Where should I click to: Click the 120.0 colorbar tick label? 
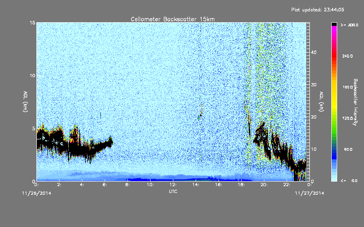pos(347,118)
